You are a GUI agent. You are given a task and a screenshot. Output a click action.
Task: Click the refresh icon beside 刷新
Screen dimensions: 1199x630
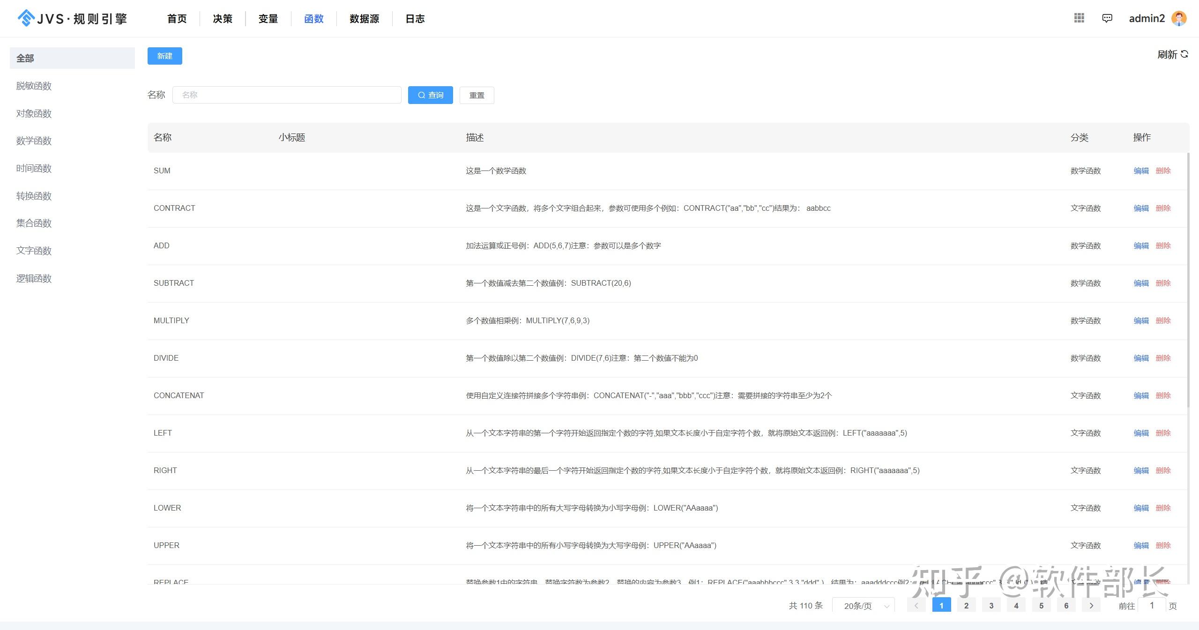(x=1184, y=54)
